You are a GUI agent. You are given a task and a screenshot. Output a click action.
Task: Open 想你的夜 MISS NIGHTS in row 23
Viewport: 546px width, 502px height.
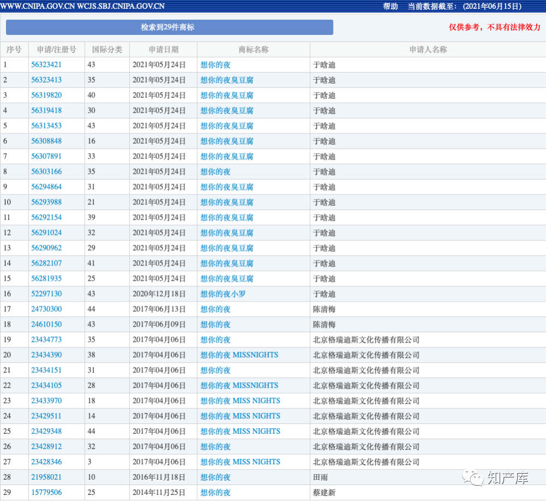tap(240, 400)
